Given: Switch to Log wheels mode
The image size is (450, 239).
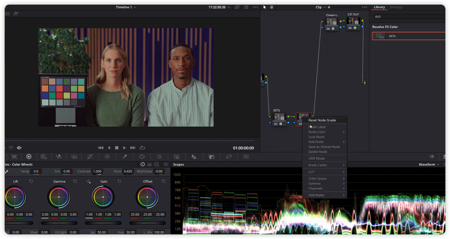Looking at the screenshot, I should [x=156, y=164].
